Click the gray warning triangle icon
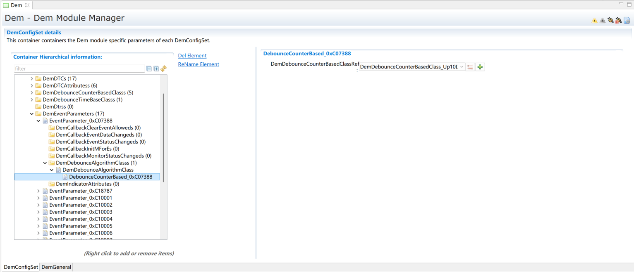The height and width of the screenshot is (272, 634). click(603, 20)
